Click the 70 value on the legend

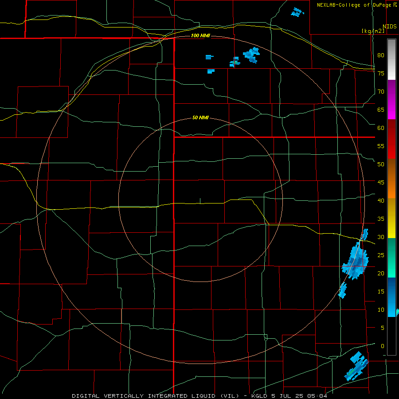point(381,92)
